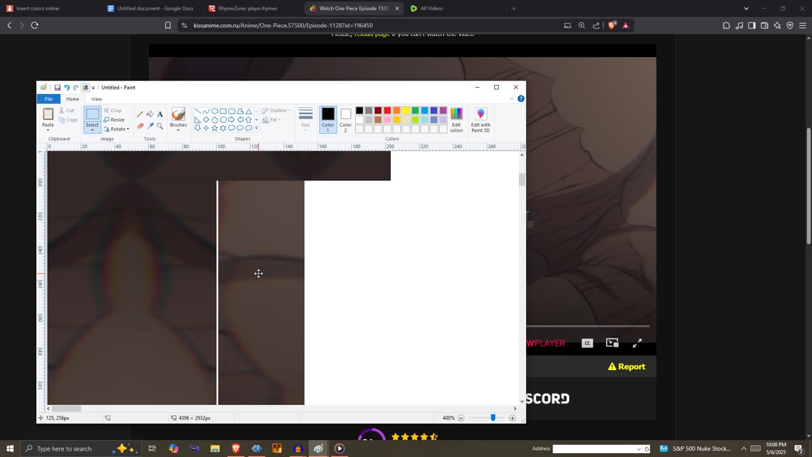812x457 pixels.
Task: Open browser Extensions puzzle icon
Action: tap(726, 25)
